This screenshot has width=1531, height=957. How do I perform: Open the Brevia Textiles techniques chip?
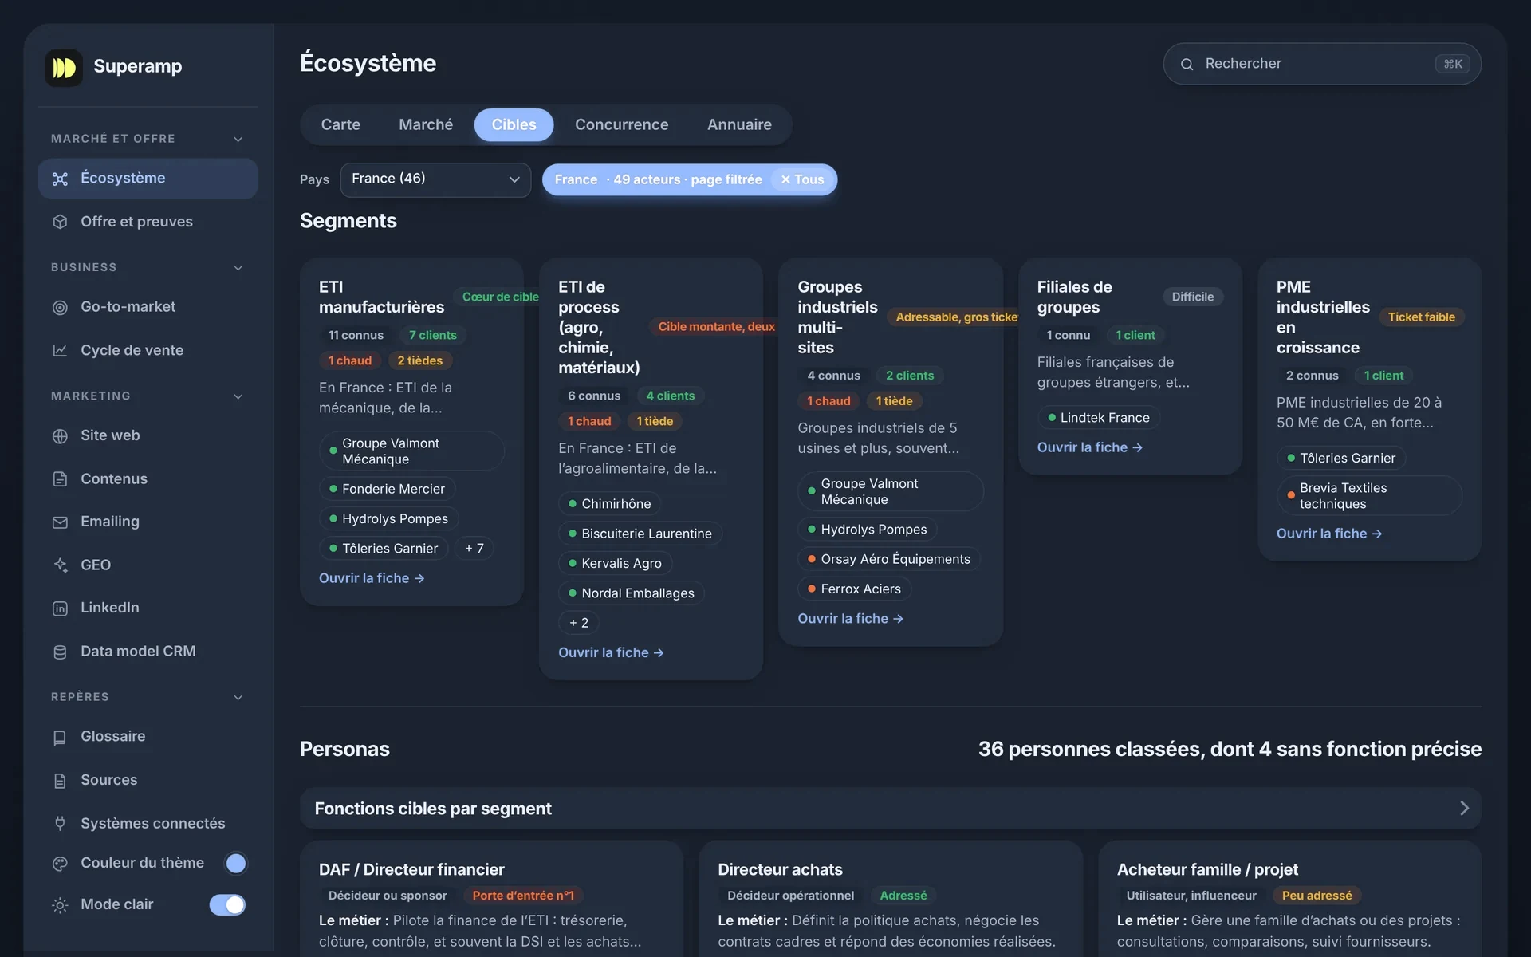coord(1369,496)
